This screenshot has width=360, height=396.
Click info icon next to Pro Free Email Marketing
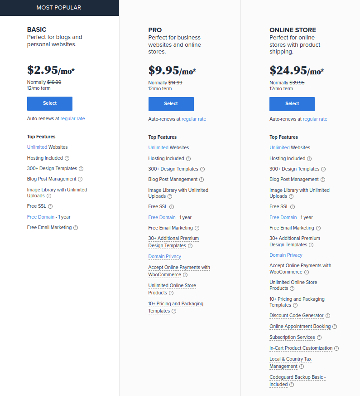tap(197, 228)
